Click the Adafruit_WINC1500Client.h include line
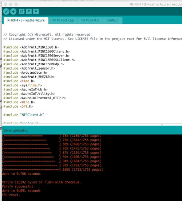This screenshot has height=201, width=182. (36, 51)
